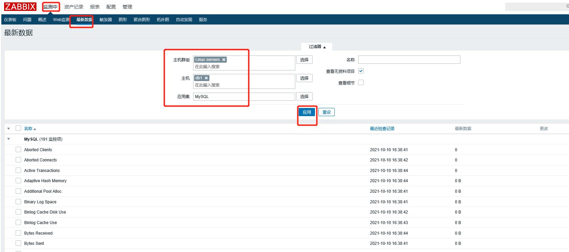Click the Binary Log Space item name
Image resolution: width=569 pixels, height=252 pixels.
(40, 202)
